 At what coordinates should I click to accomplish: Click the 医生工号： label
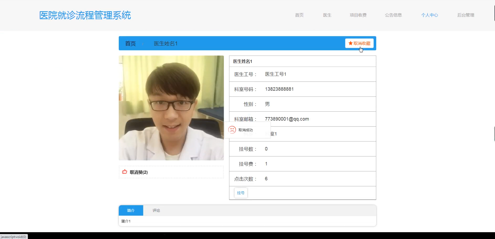(x=245, y=74)
